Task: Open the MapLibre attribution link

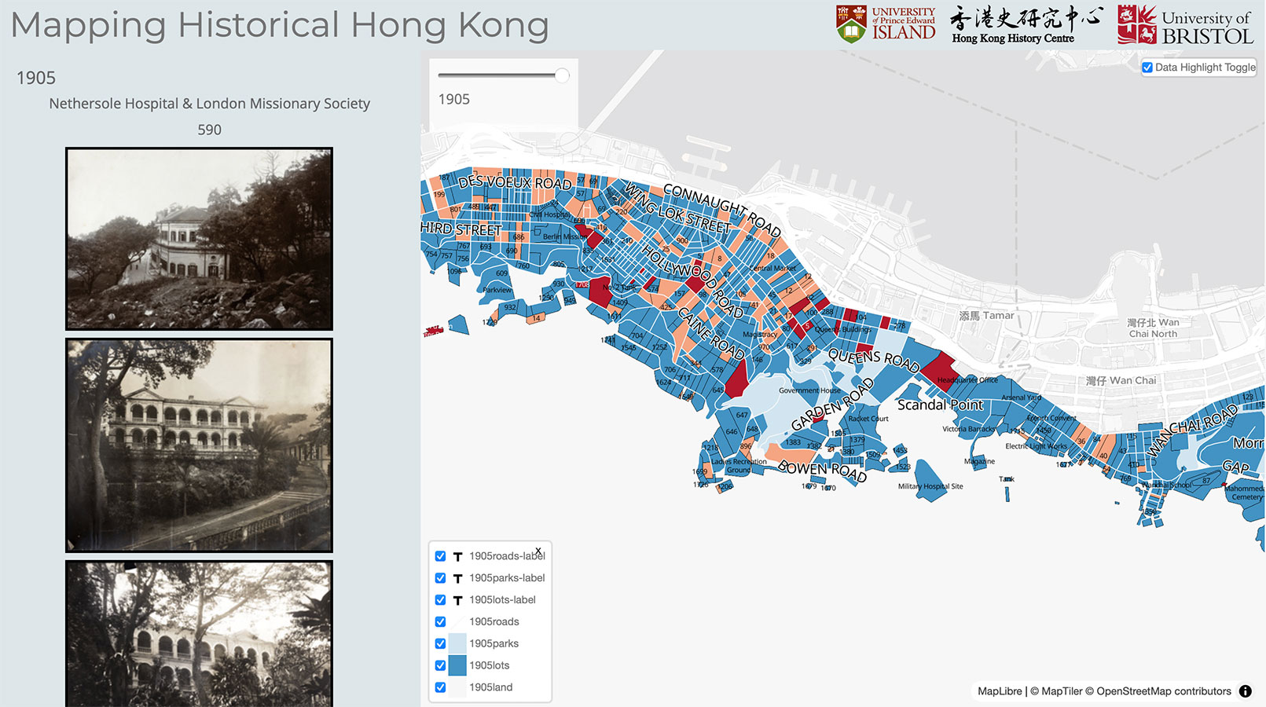Action: [x=1000, y=691]
